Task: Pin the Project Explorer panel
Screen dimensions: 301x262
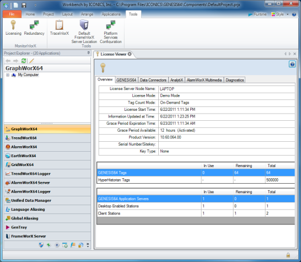Action: (88, 53)
